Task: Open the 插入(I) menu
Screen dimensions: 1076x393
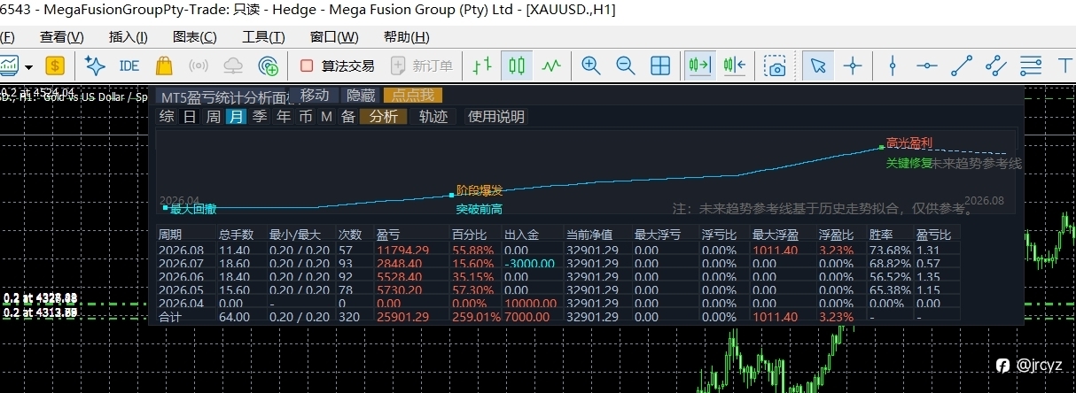Action: (x=129, y=37)
